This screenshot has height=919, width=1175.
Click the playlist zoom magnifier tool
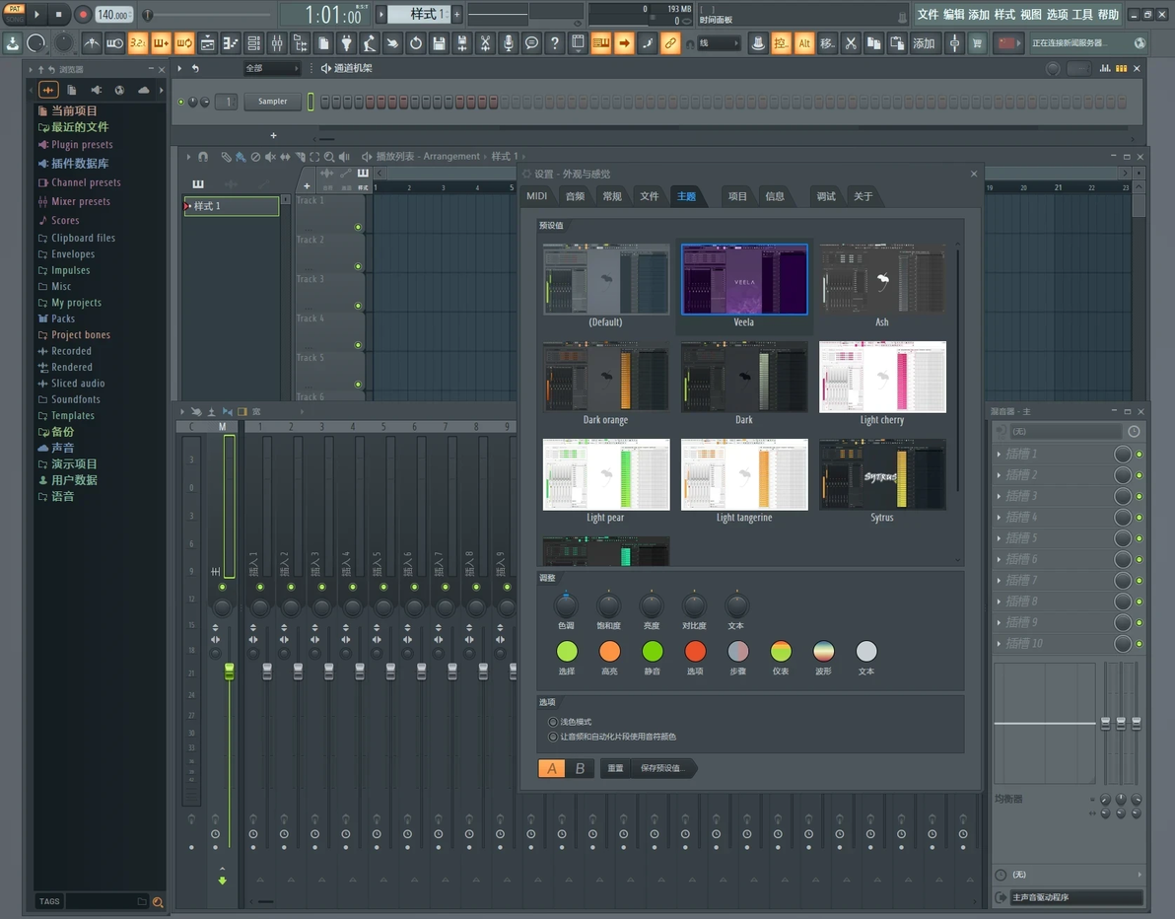coord(329,157)
